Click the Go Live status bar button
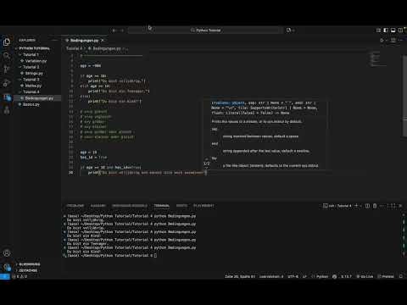 [365, 276]
